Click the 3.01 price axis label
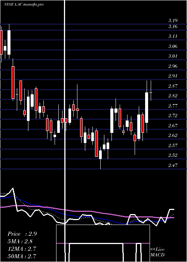 pyautogui.click(x=173, y=56)
